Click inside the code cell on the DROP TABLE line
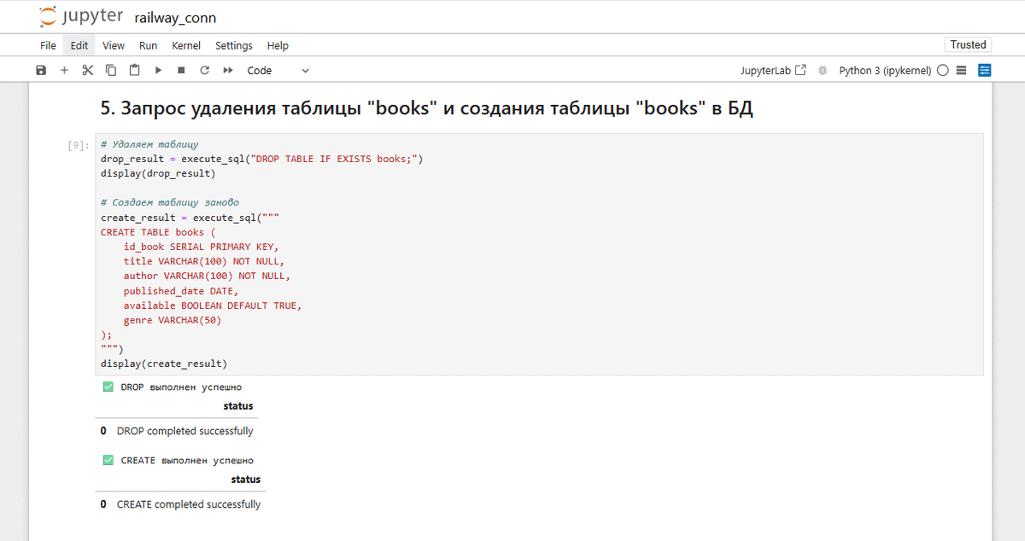Viewport: 1025px width, 541px height. coord(262,159)
